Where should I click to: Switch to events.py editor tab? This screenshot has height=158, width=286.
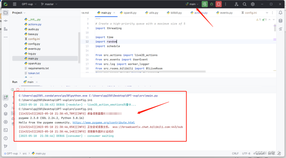(225, 13)
